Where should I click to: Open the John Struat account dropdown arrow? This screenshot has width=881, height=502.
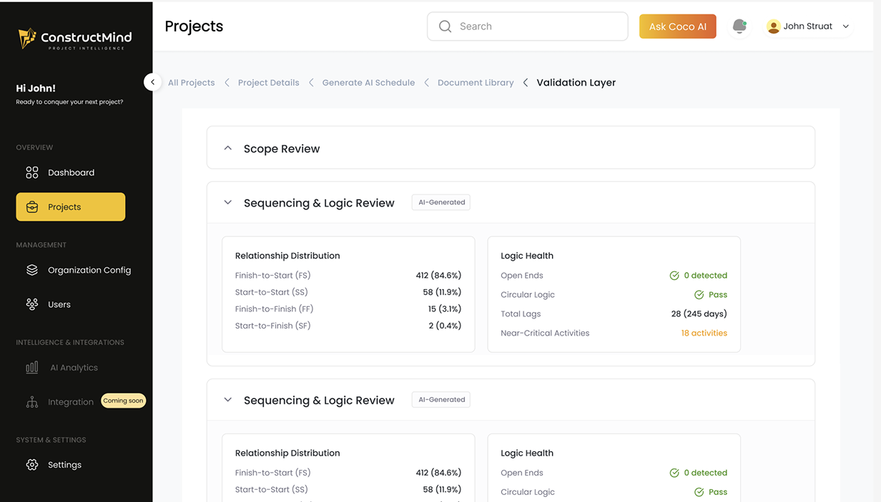tap(846, 26)
